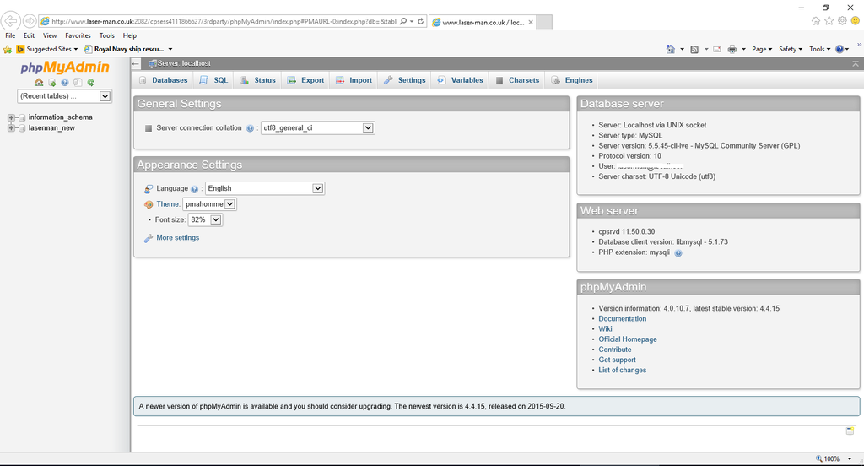864x466 pixels.
Task: Expand the information_schema database tree
Action: click(11, 117)
